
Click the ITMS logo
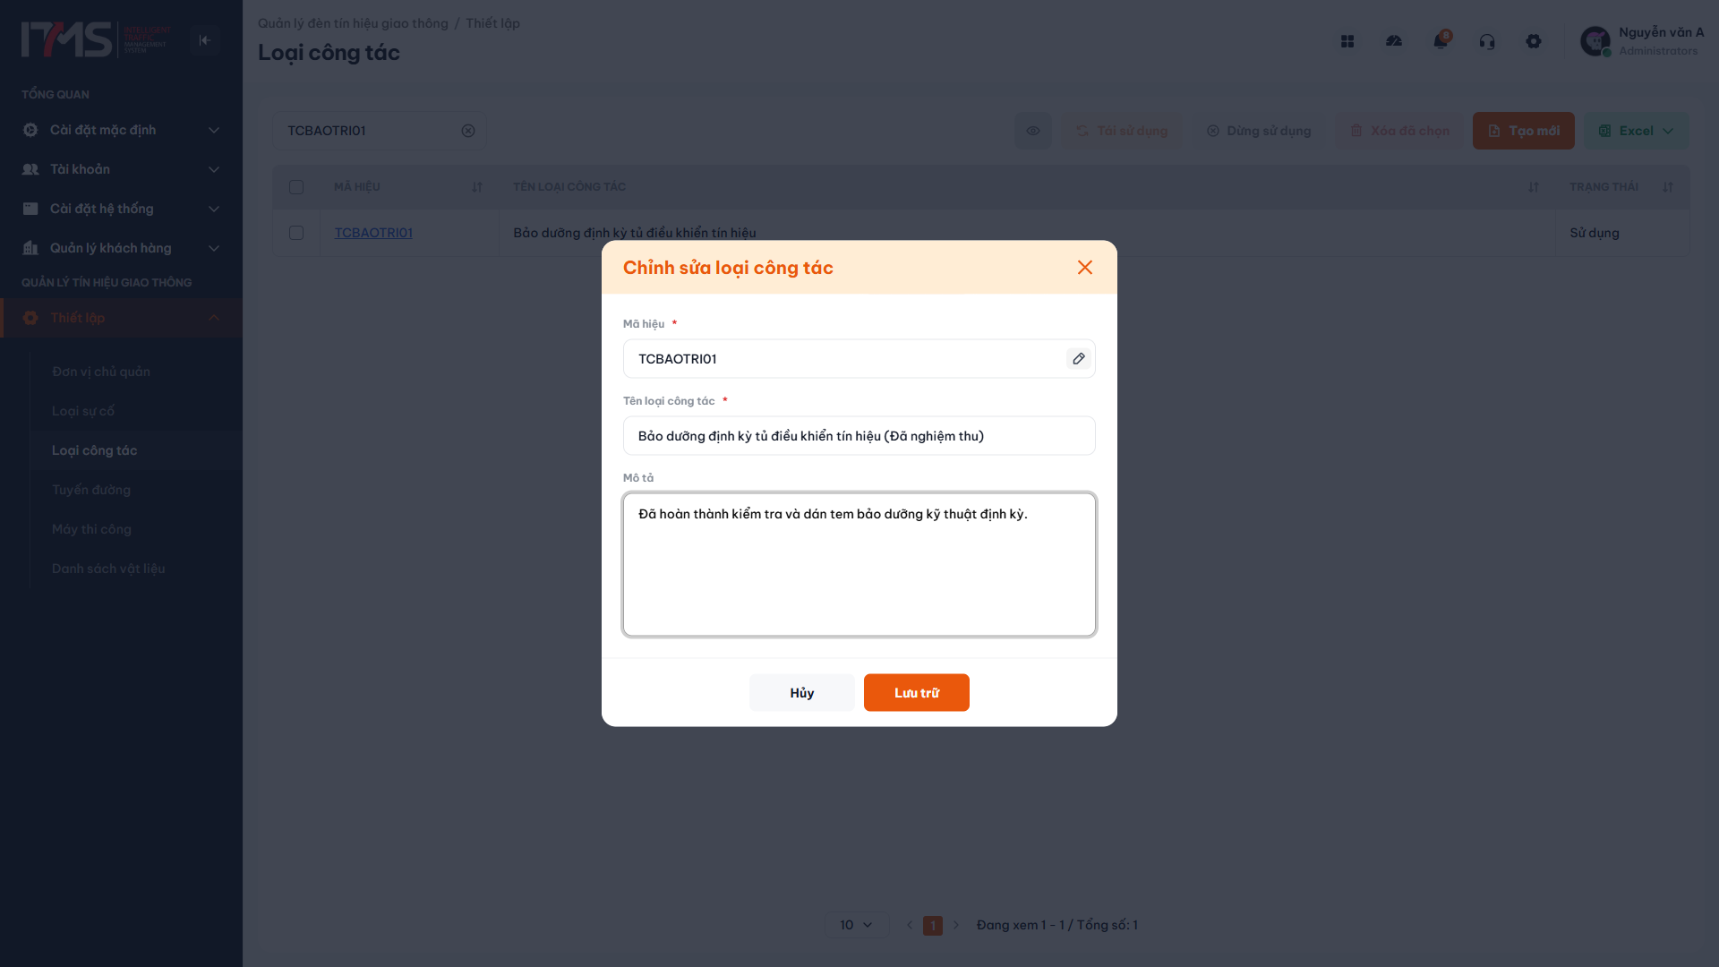click(96, 40)
